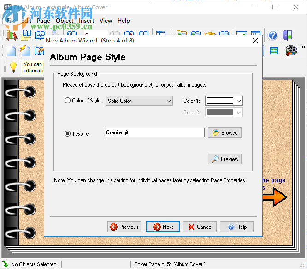Close the New Album Wizard dialog
307x269 pixels.
255,41
